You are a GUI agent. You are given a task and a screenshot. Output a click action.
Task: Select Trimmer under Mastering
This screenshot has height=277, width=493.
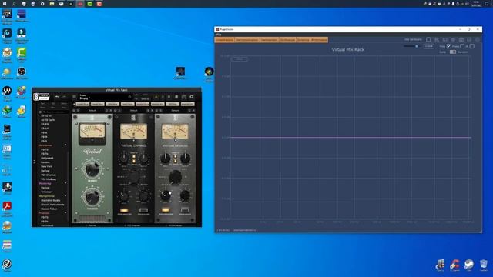46,192
